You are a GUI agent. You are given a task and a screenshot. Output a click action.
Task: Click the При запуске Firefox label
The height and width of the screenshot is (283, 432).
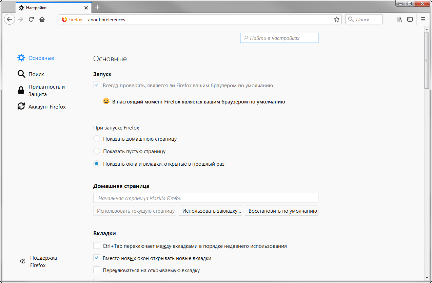point(116,128)
